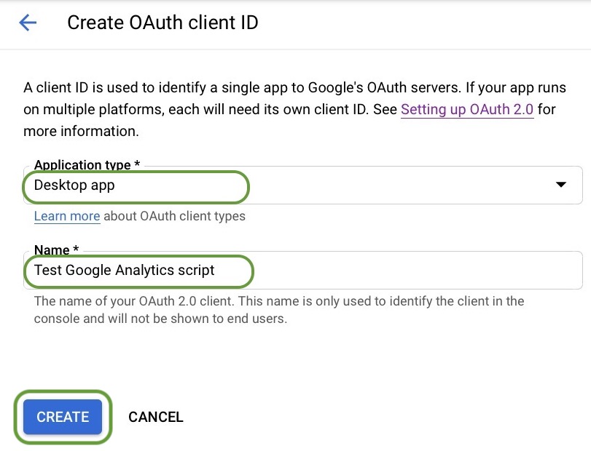Click the 'Create OAuth client ID' heading
This screenshot has height=451, width=591.
coord(163,23)
